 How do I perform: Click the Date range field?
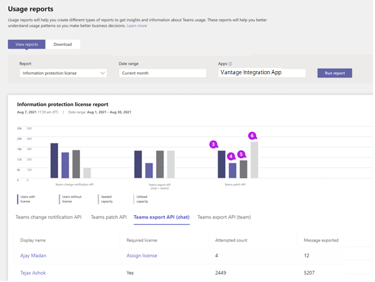[162, 73]
